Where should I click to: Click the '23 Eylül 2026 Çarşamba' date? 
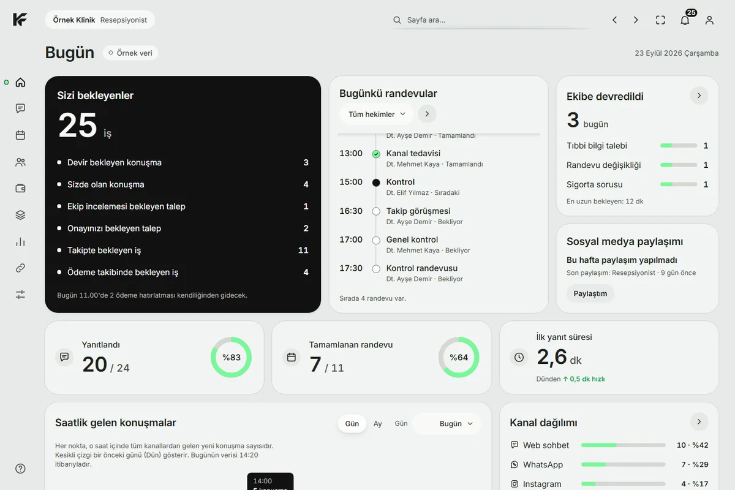coord(677,53)
